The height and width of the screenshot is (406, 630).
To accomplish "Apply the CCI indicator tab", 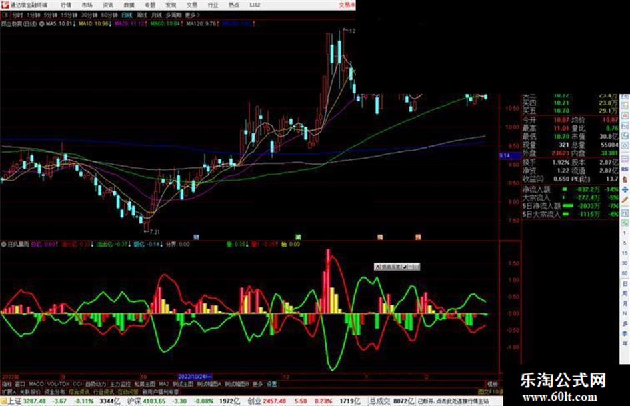I will coord(77,384).
